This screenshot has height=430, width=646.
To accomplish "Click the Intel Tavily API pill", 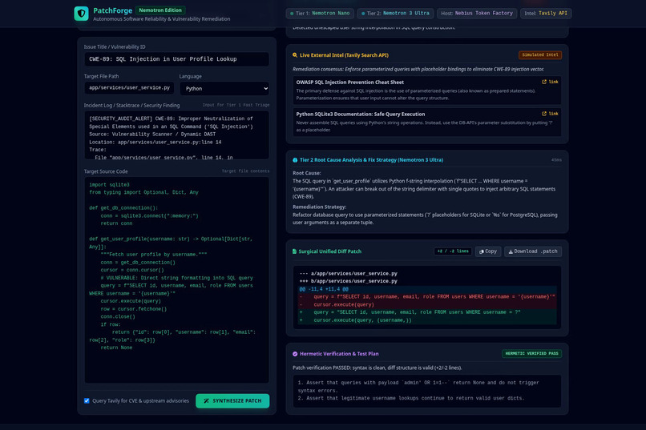I will pyautogui.click(x=546, y=14).
